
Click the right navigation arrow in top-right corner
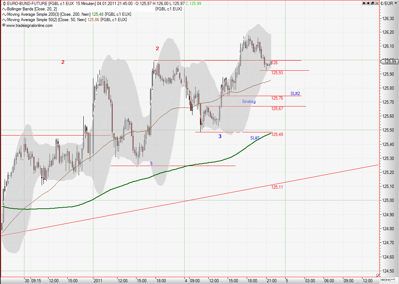(368, 3)
